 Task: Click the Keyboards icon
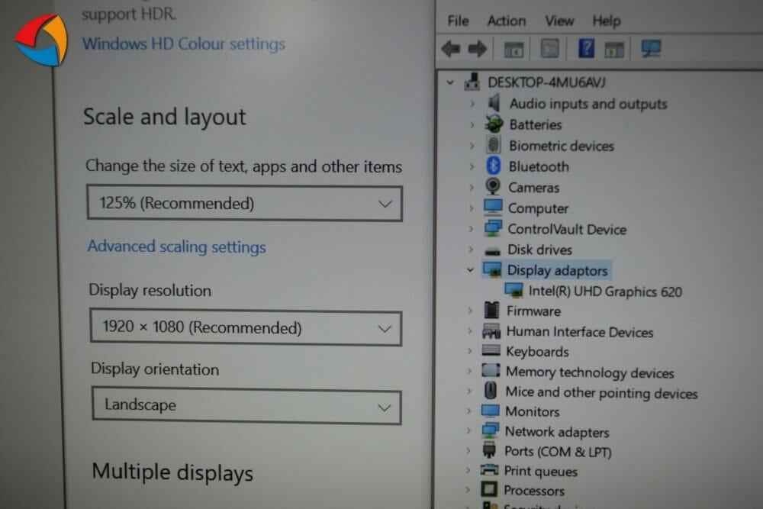491,350
